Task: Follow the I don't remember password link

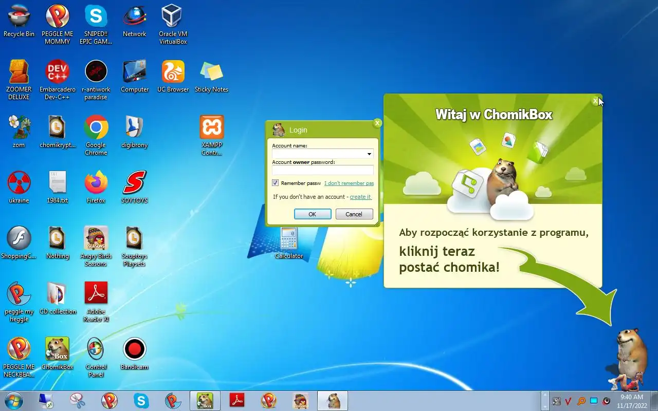Action: (349, 183)
